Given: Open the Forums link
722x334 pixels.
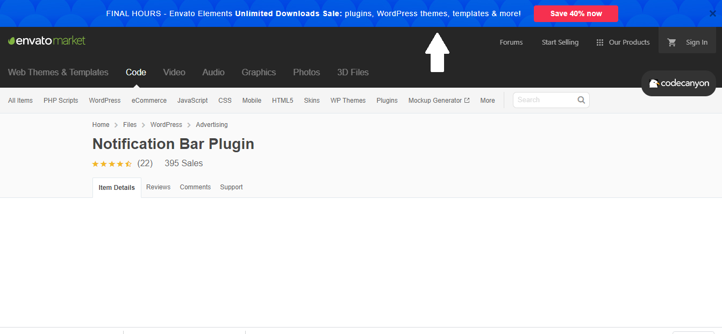Looking at the screenshot, I should coord(511,42).
